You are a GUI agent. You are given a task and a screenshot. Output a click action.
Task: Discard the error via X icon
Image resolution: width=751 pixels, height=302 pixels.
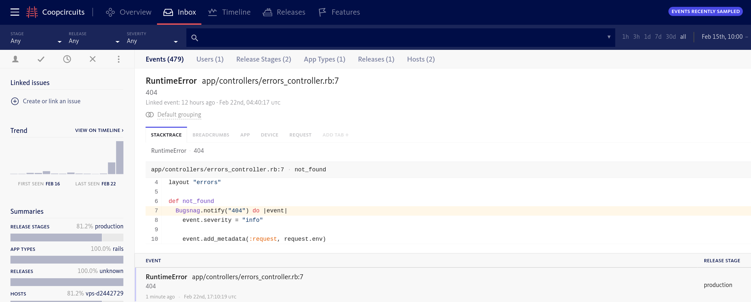pos(92,59)
